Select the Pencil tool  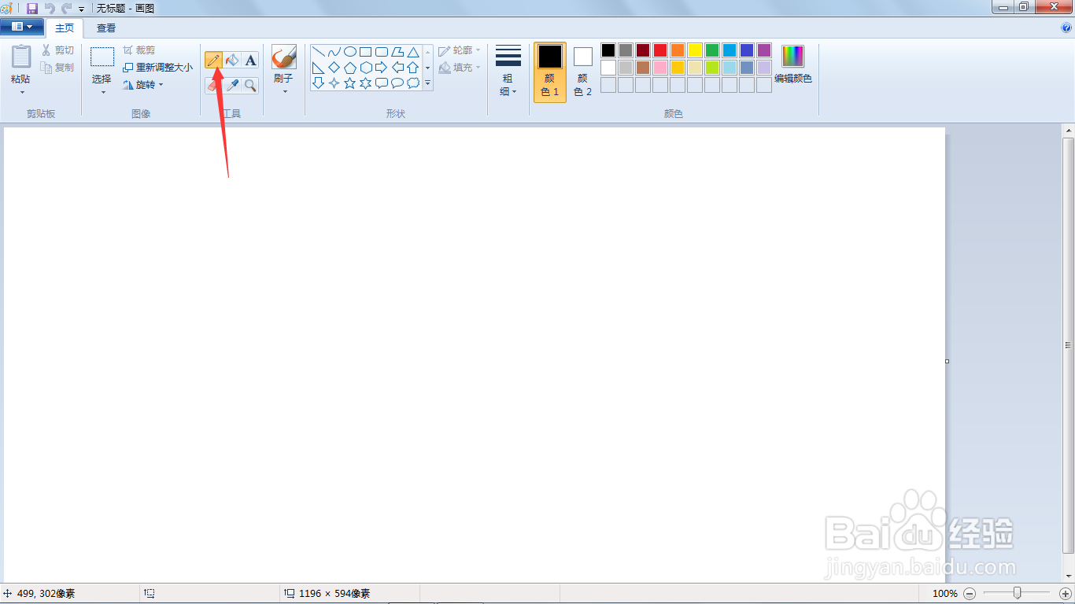[x=213, y=61]
